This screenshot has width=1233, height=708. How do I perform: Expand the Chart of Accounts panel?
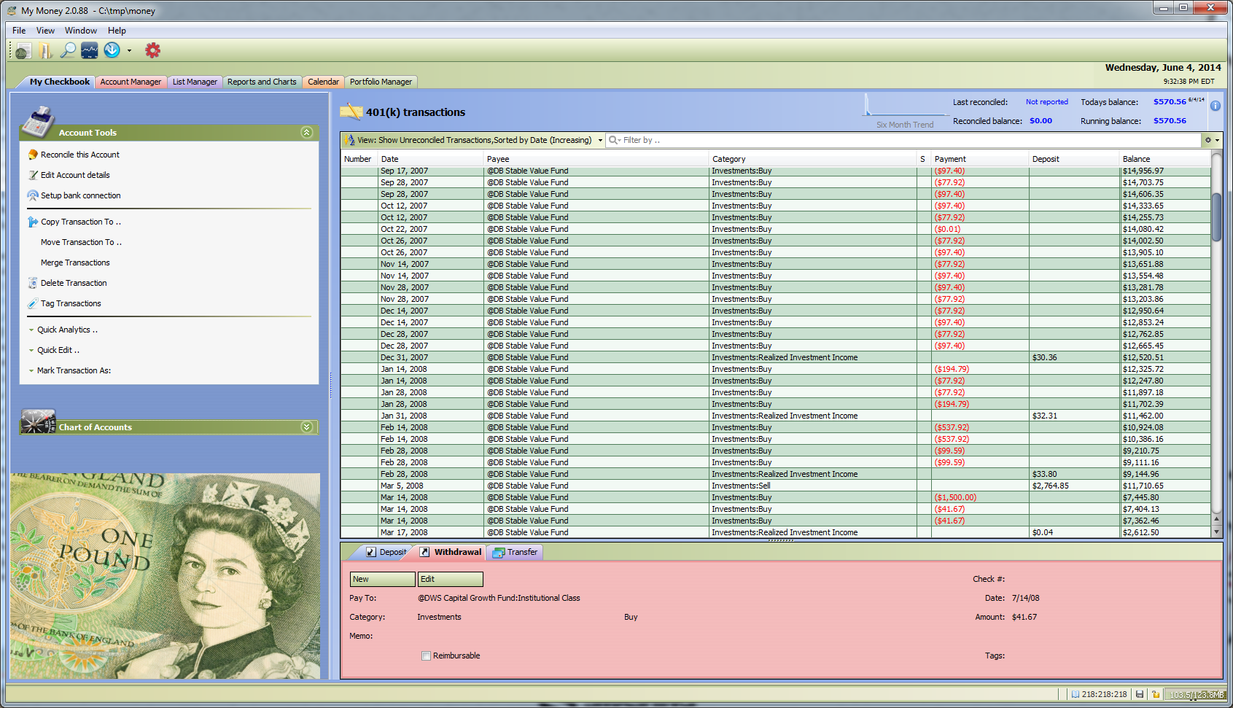[306, 427]
